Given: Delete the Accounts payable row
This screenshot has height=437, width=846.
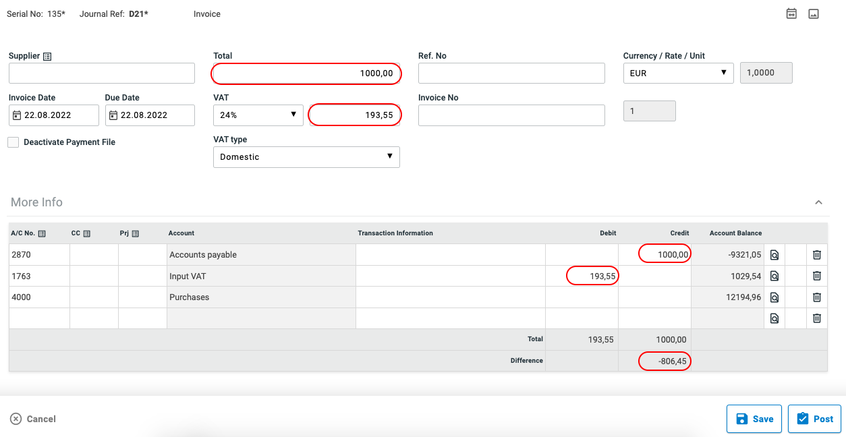Looking at the screenshot, I should point(816,255).
